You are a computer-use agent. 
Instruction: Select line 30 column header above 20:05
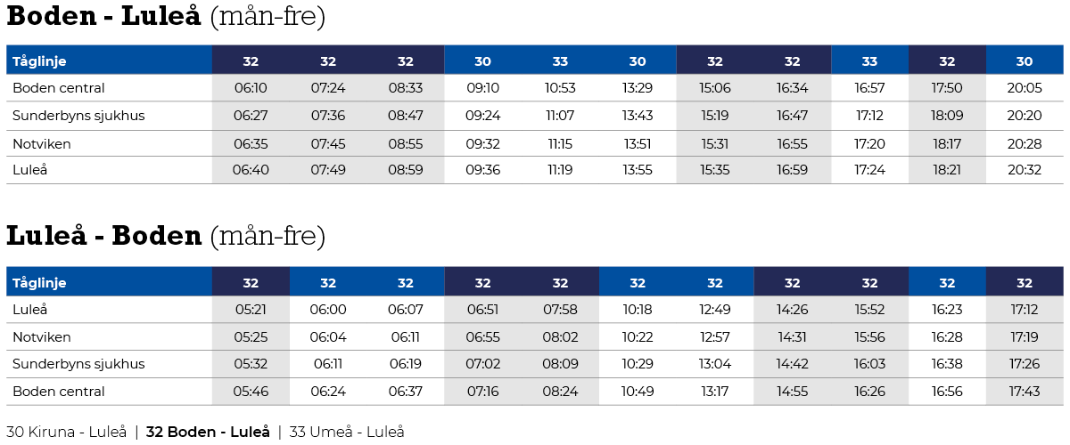1025,61
